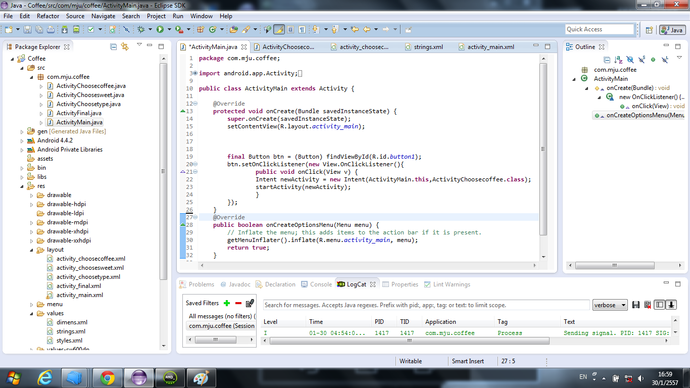Click the Eclipse icon in taskbar
The width and height of the screenshot is (690, 388).
click(x=139, y=377)
